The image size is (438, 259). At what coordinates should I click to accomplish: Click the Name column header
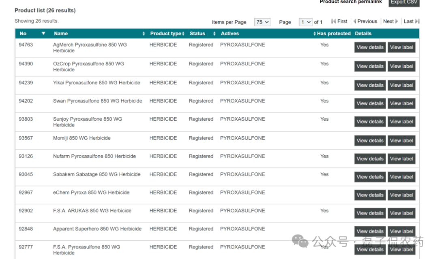point(61,34)
